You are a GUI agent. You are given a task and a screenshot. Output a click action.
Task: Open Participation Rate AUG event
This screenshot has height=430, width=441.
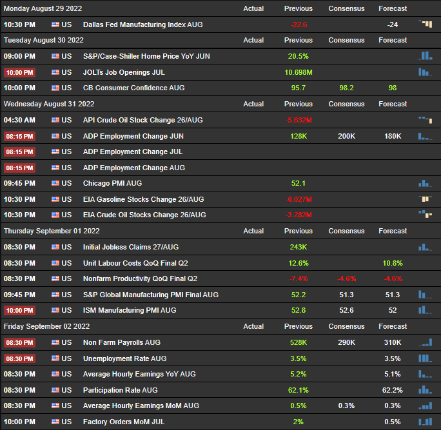click(121, 390)
